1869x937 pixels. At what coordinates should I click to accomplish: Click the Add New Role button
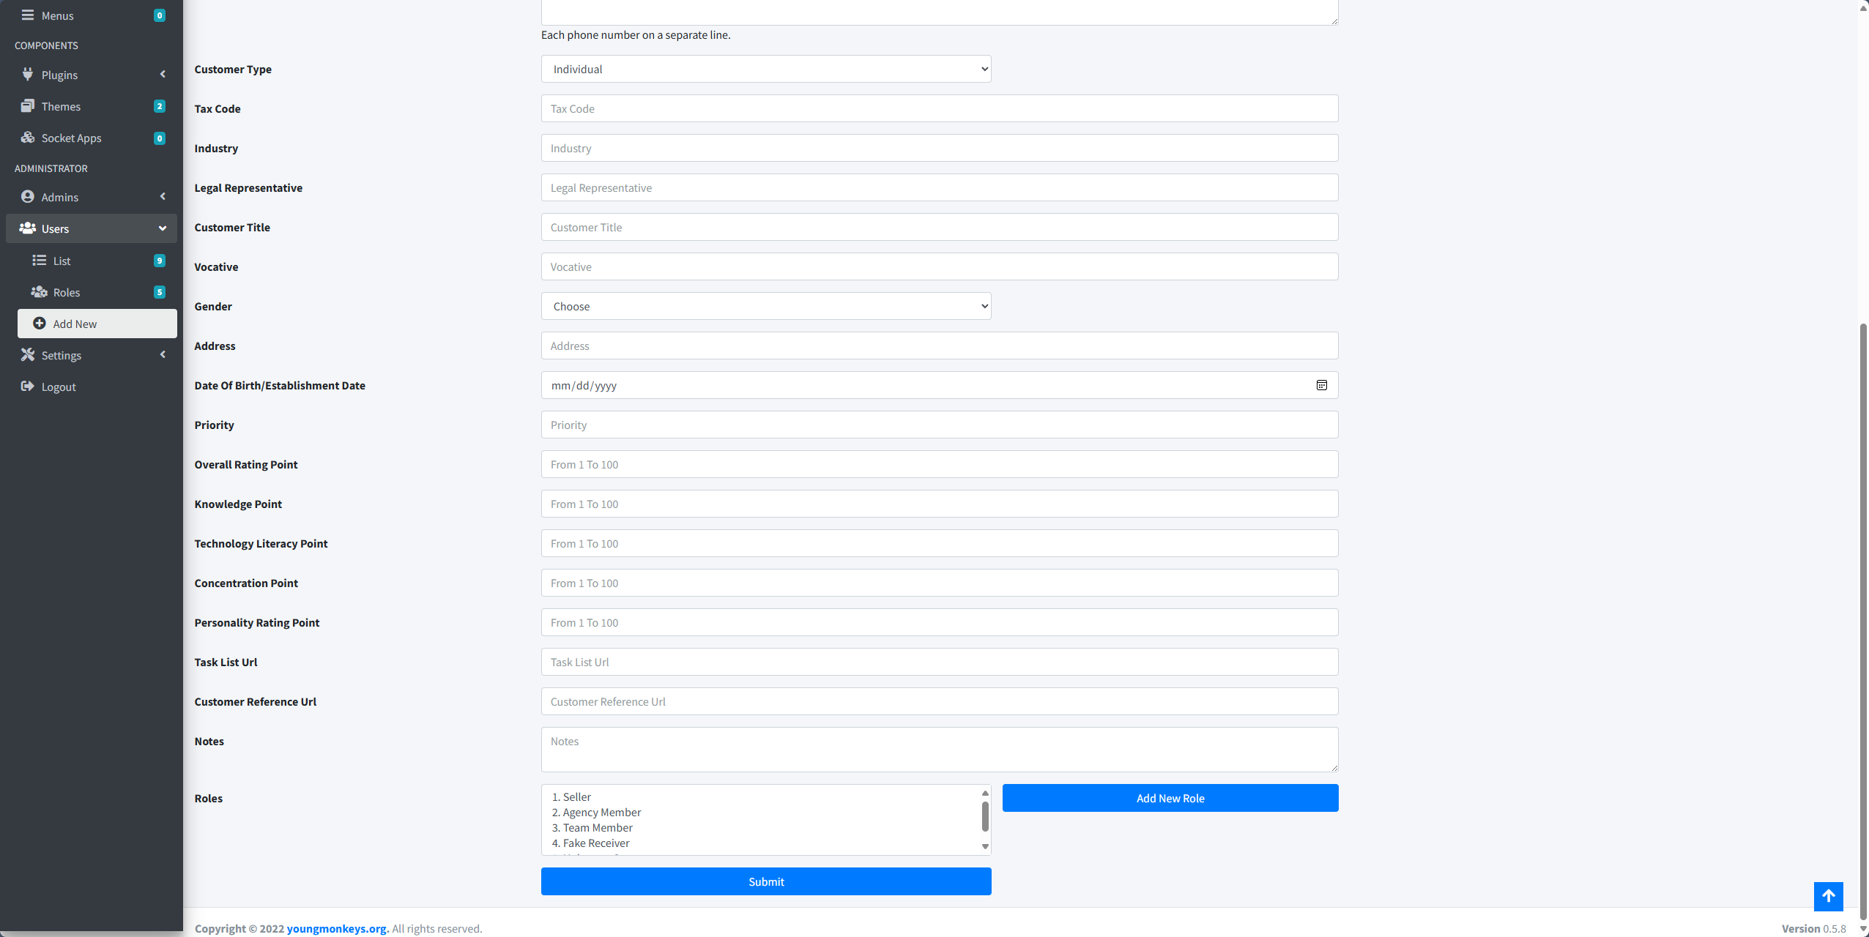(x=1170, y=798)
